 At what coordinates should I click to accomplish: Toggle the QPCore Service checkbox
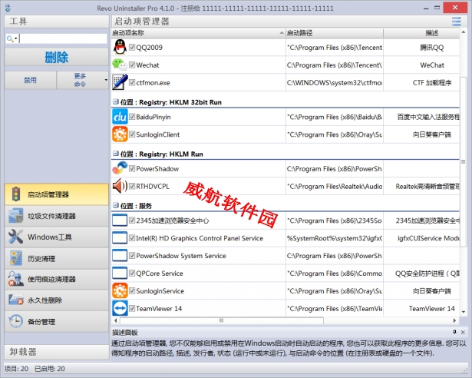point(132,273)
